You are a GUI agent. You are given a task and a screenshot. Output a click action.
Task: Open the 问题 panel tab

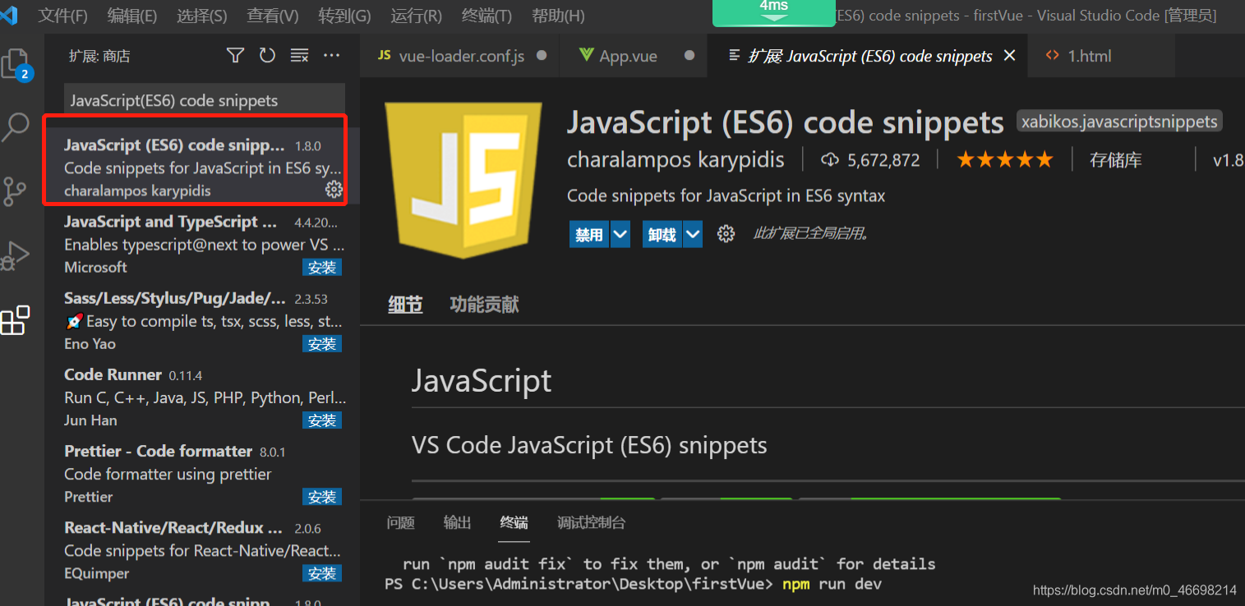[401, 522]
